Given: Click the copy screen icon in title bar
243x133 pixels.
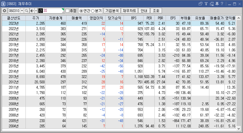Looking at the screenshot, I should coord(212,4).
